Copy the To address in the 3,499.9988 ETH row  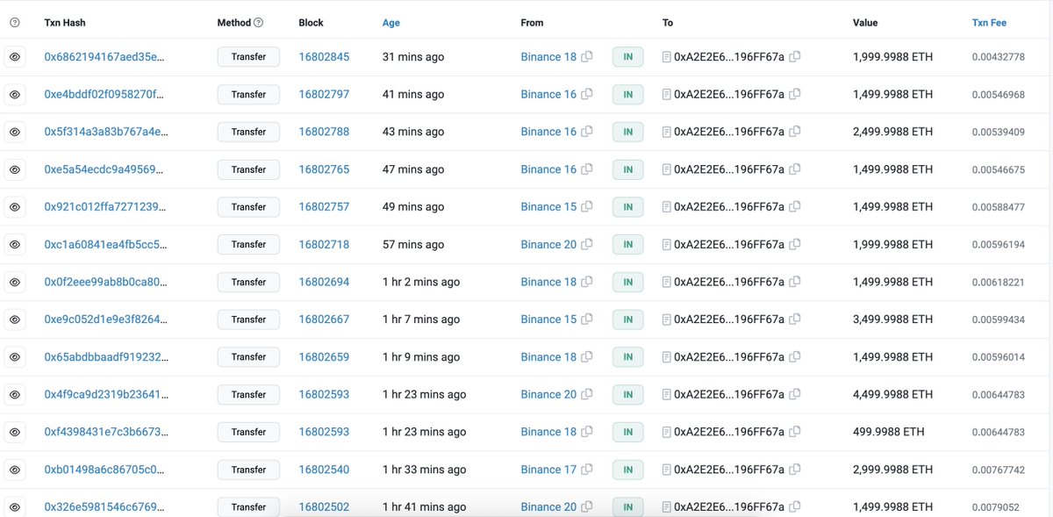pos(795,320)
